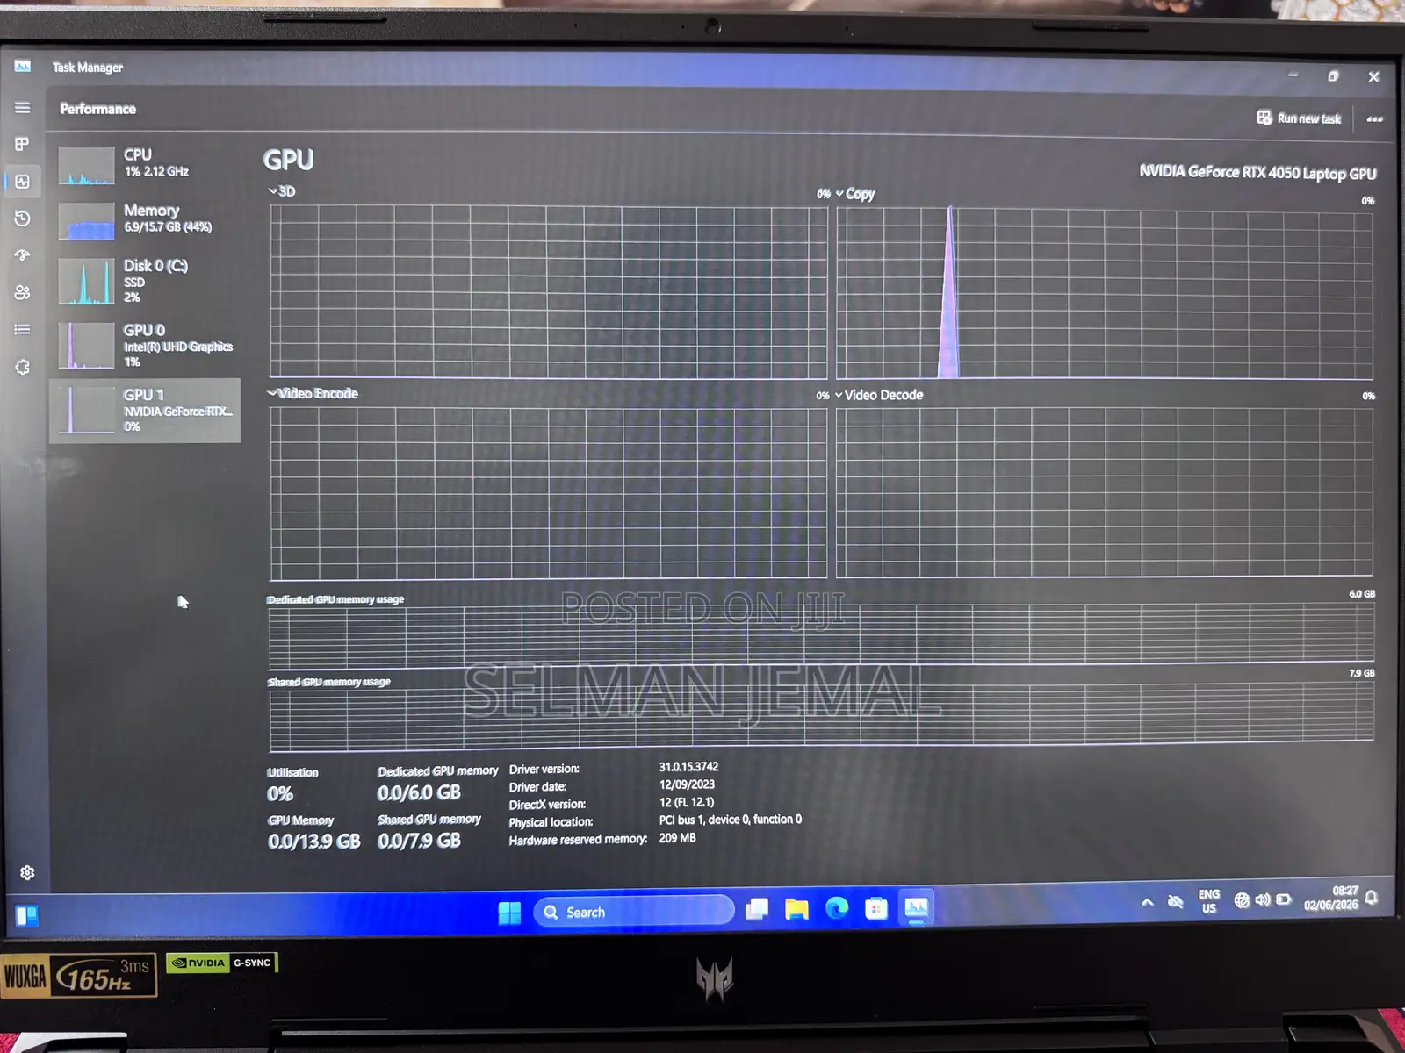
Task: Click the GPU Memory value 0.0/13.9 GB
Action: point(313,841)
